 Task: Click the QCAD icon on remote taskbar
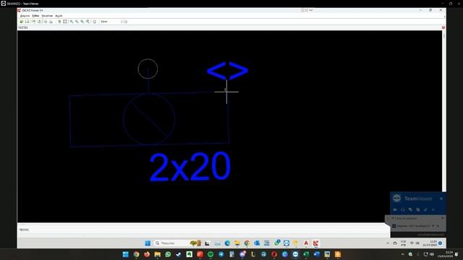[x=315, y=243]
